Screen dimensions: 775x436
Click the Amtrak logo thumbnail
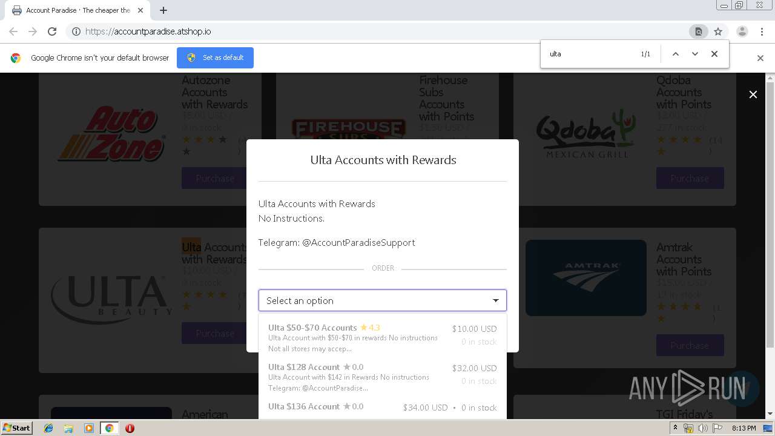point(586,278)
